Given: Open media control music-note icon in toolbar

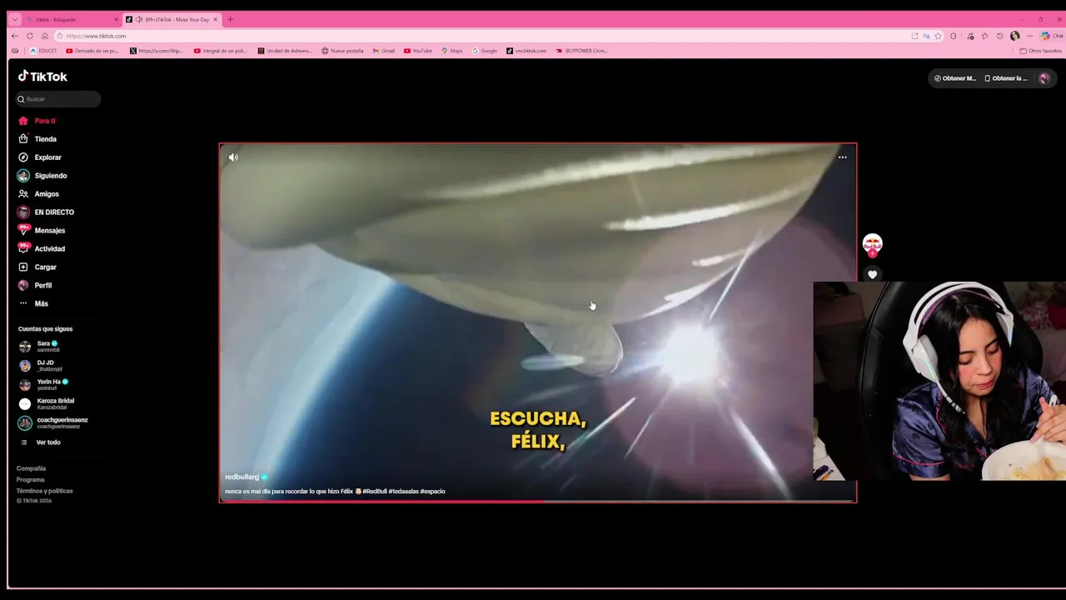Looking at the screenshot, I should coord(970,36).
